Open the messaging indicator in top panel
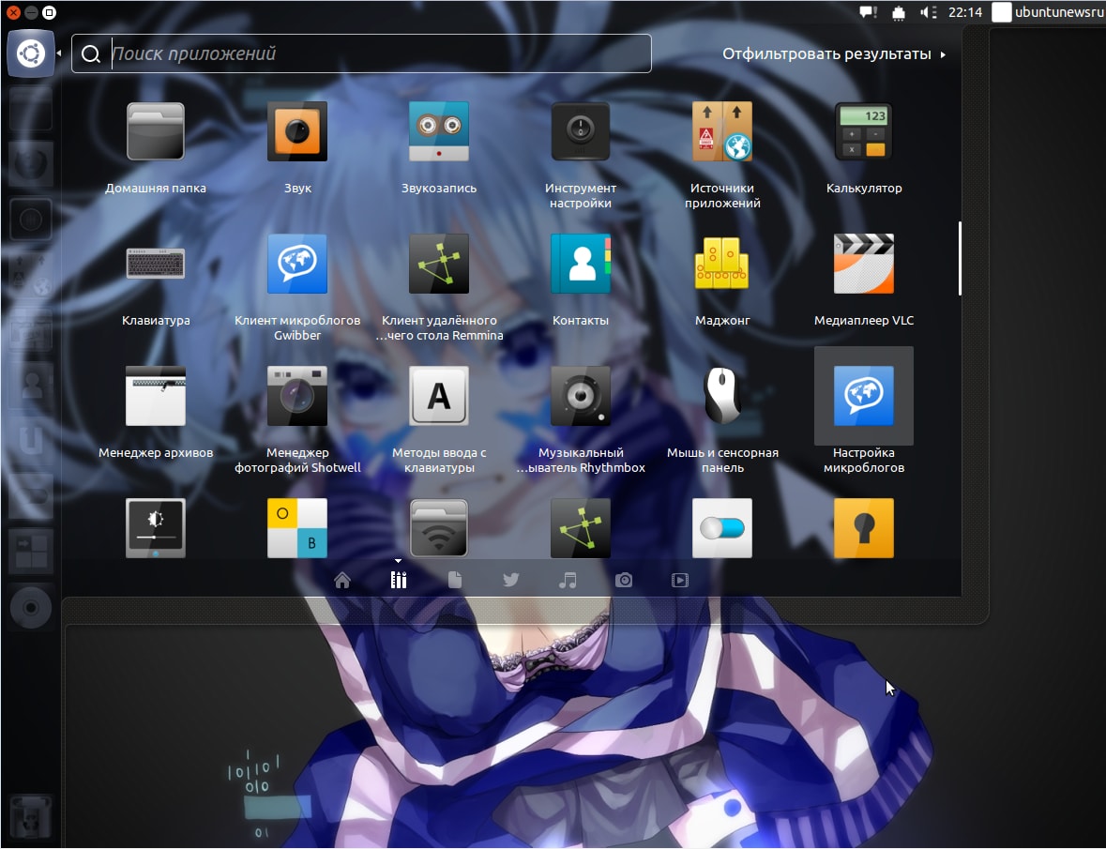This screenshot has width=1106, height=849. click(x=868, y=13)
